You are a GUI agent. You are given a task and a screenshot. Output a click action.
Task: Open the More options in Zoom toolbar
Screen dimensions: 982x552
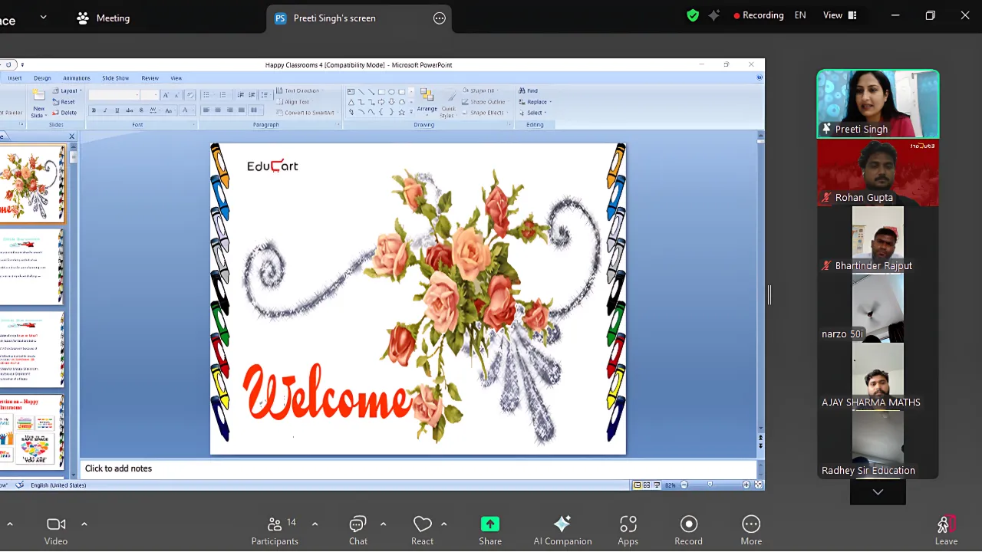[751, 531]
